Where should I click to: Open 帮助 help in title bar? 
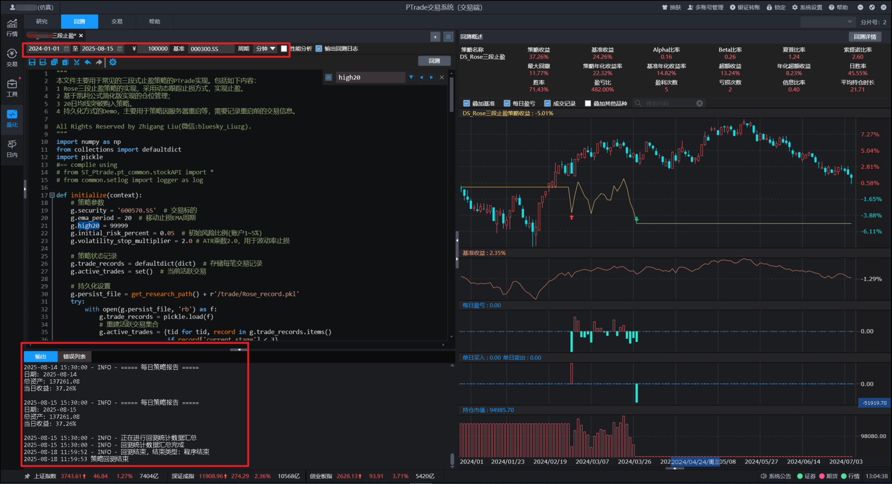839,7
